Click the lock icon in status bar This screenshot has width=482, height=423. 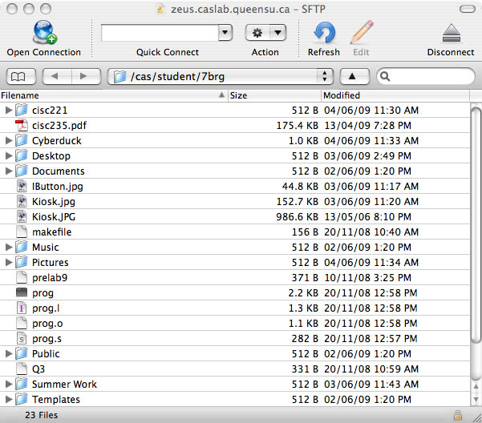[458, 415]
